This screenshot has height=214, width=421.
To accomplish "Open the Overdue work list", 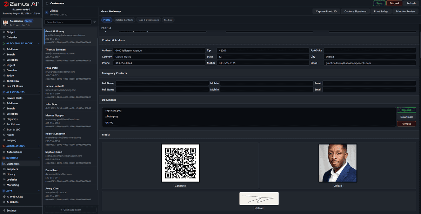I will click(x=12, y=70).
